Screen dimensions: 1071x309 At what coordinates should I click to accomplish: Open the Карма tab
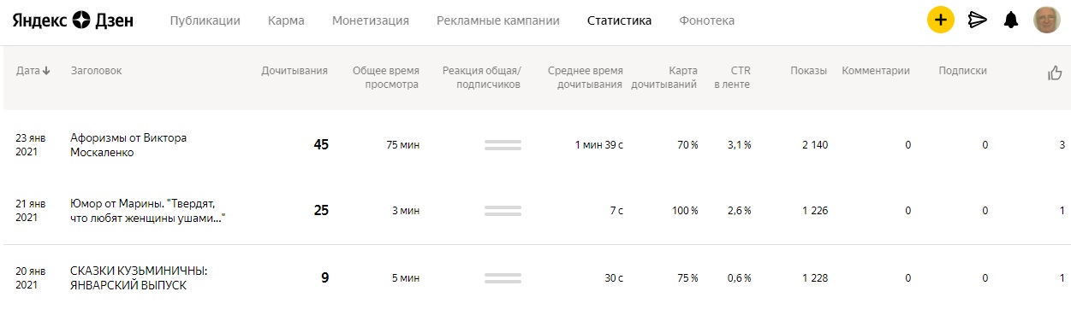coord(286,20)
